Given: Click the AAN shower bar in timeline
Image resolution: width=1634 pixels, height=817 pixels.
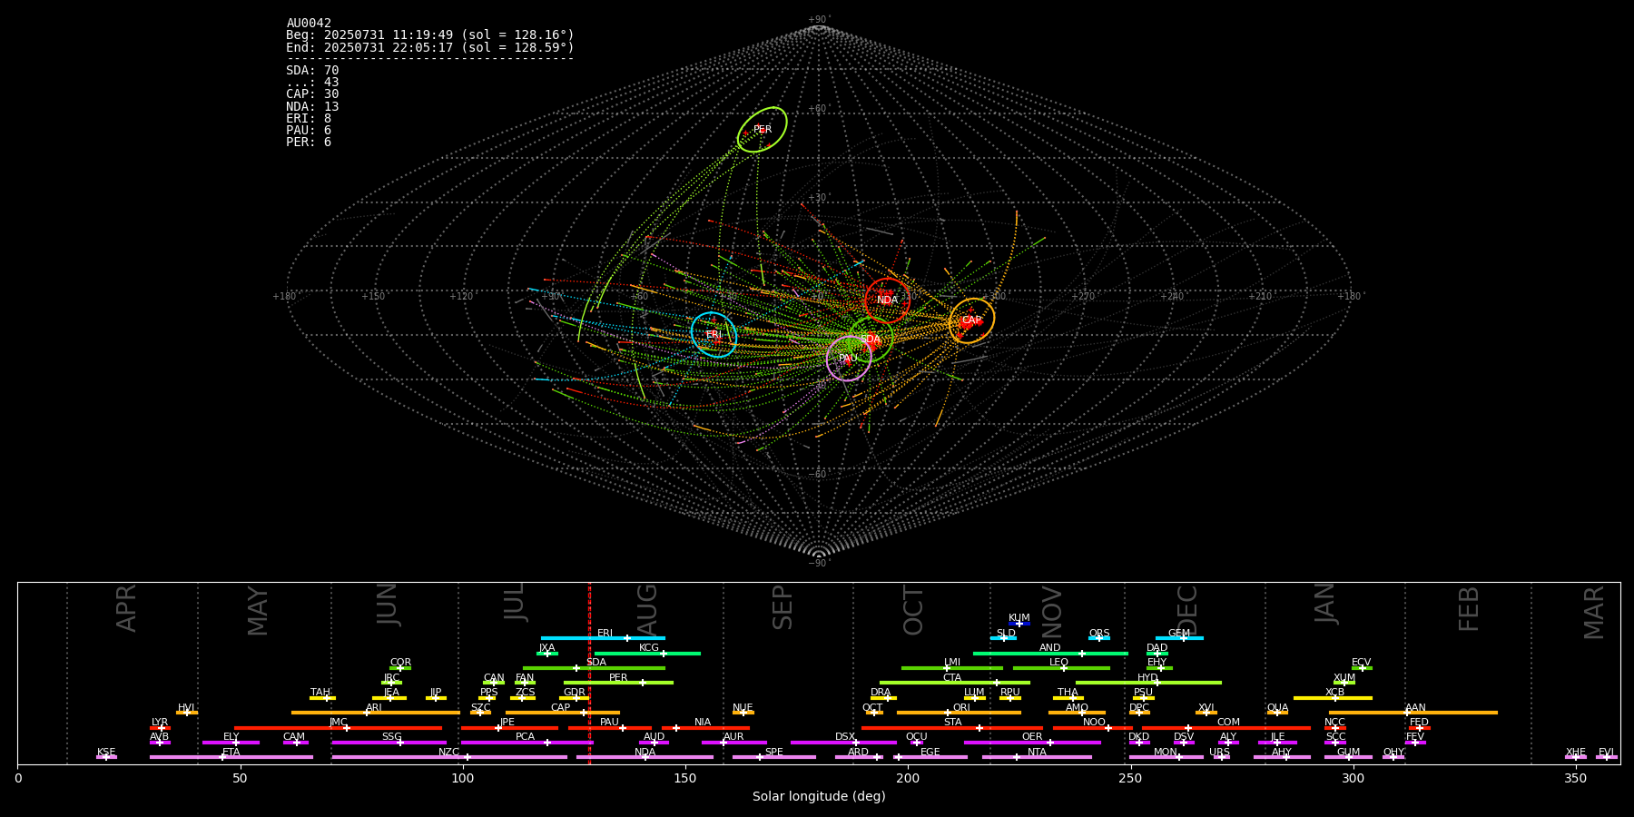Looking at the screenshot, I should (x=1413, y=713).
